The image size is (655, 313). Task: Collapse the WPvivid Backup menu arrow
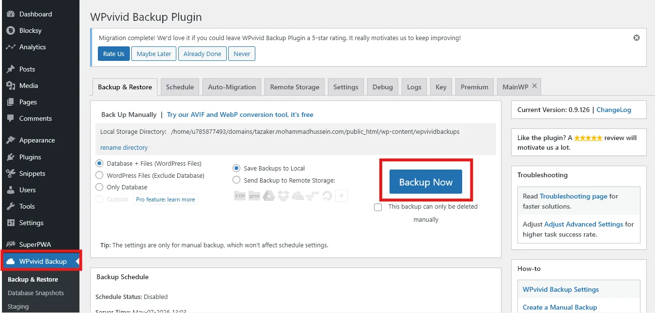tap(78, 261)
